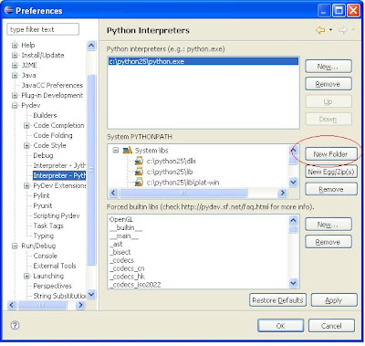This screenshot has height=346, width=365.
Task: Click the forward navigation arrow icon
Action: (x=343, y=30)
